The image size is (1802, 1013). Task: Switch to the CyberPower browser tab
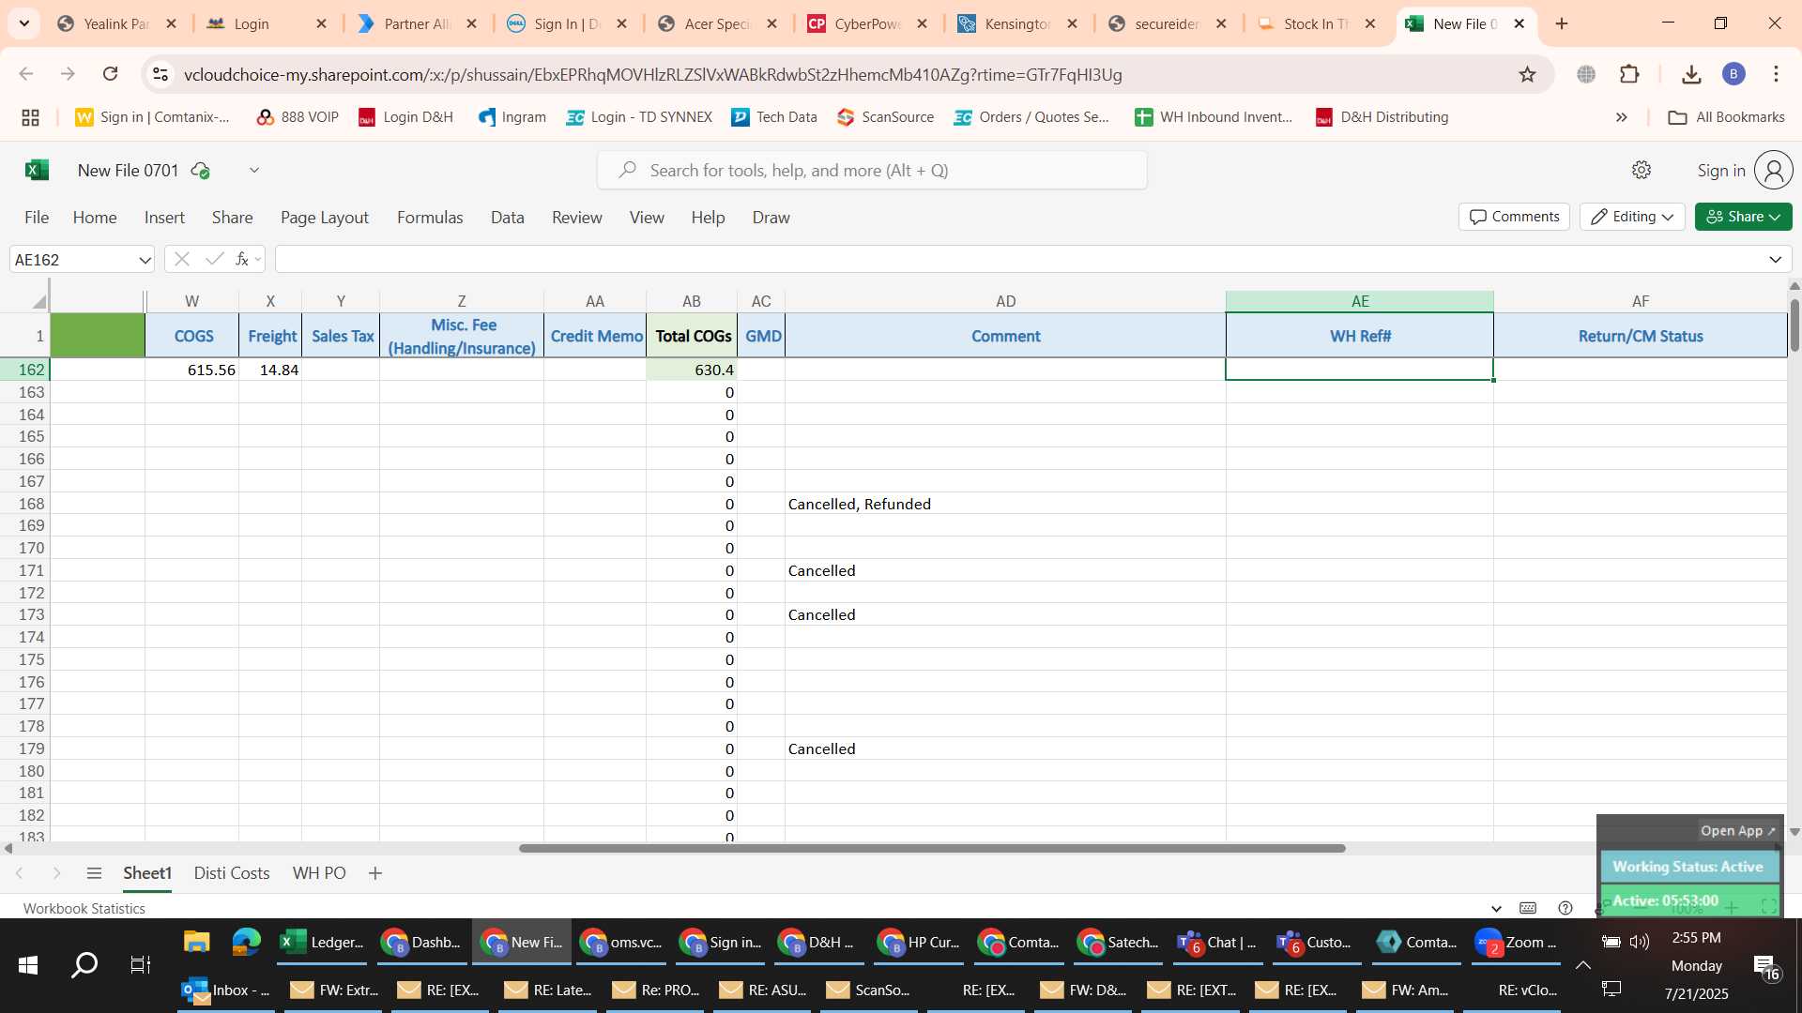point(867,23)
